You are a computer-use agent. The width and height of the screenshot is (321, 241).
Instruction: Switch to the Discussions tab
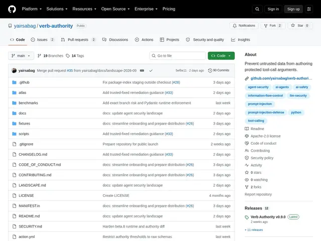coord(115,40)
